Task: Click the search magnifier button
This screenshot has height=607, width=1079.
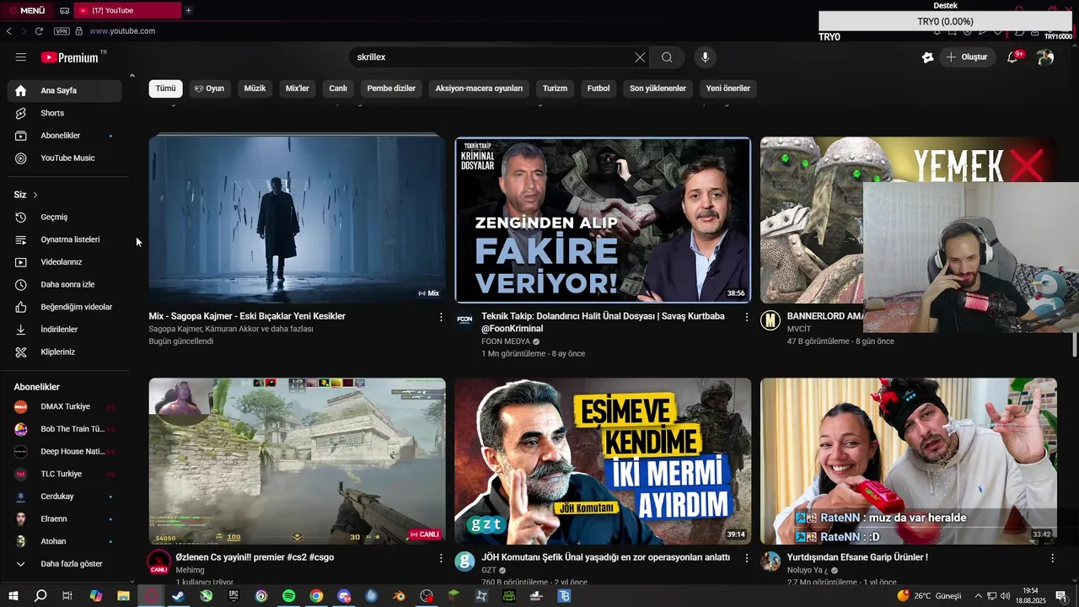Action: pyautogui.click(x=667, y=57)
